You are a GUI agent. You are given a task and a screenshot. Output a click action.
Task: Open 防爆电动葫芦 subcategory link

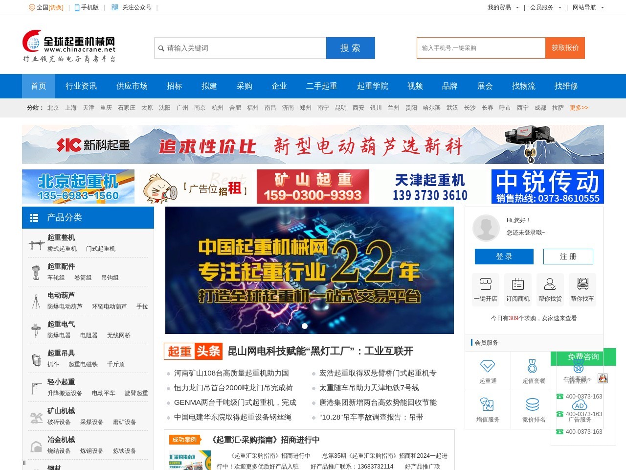pos(65,306)
